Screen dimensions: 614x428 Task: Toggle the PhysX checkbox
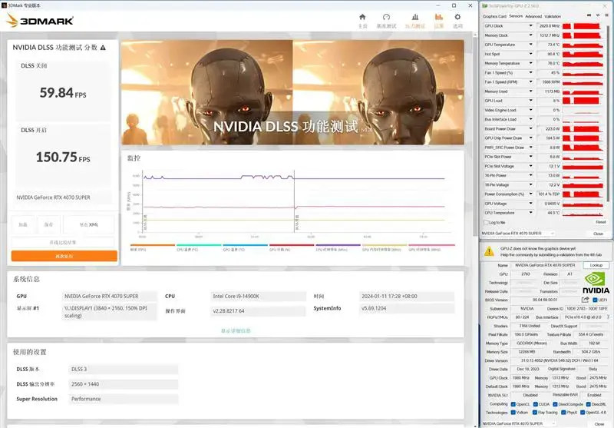point(563,413)
